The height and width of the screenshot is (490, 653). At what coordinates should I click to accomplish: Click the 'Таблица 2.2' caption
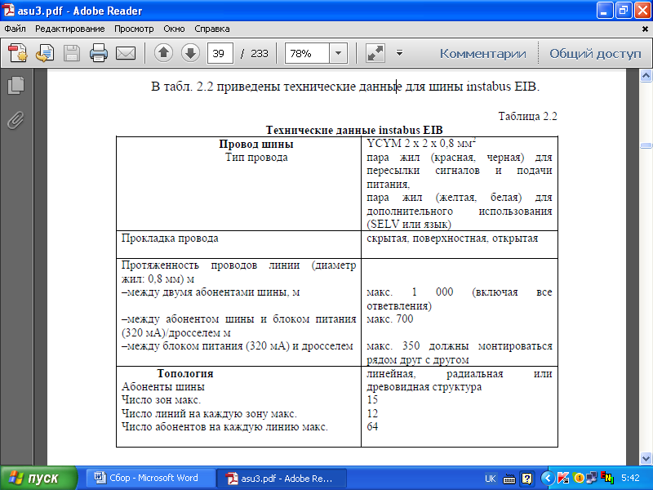pos(527,116)
